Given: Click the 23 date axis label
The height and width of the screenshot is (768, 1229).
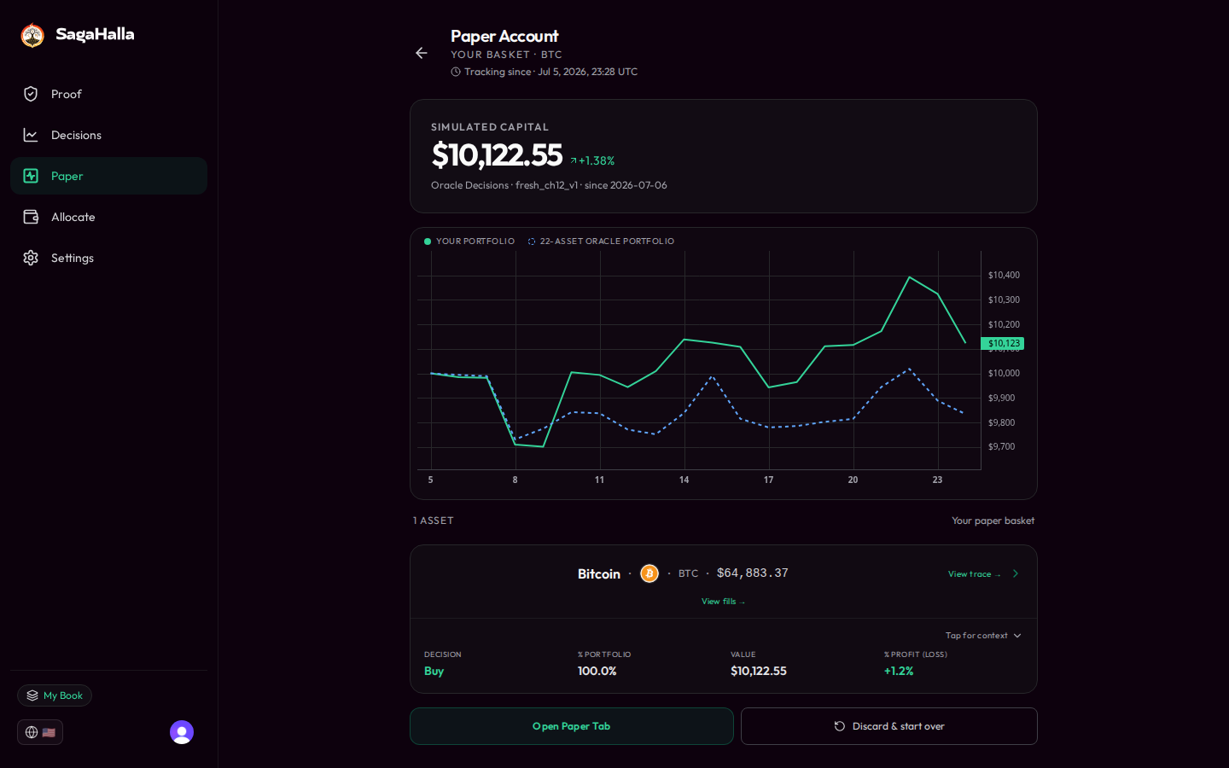Looking at the screenshot, I should [938, 480].
